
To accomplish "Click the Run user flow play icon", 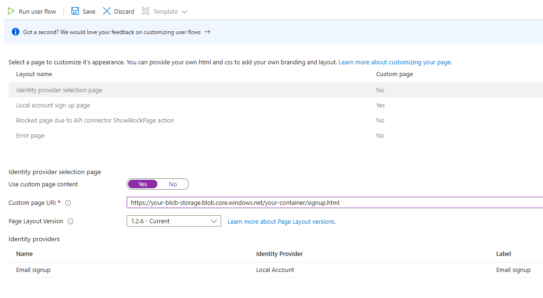I will pyautogui.click(x=10, y=11).
